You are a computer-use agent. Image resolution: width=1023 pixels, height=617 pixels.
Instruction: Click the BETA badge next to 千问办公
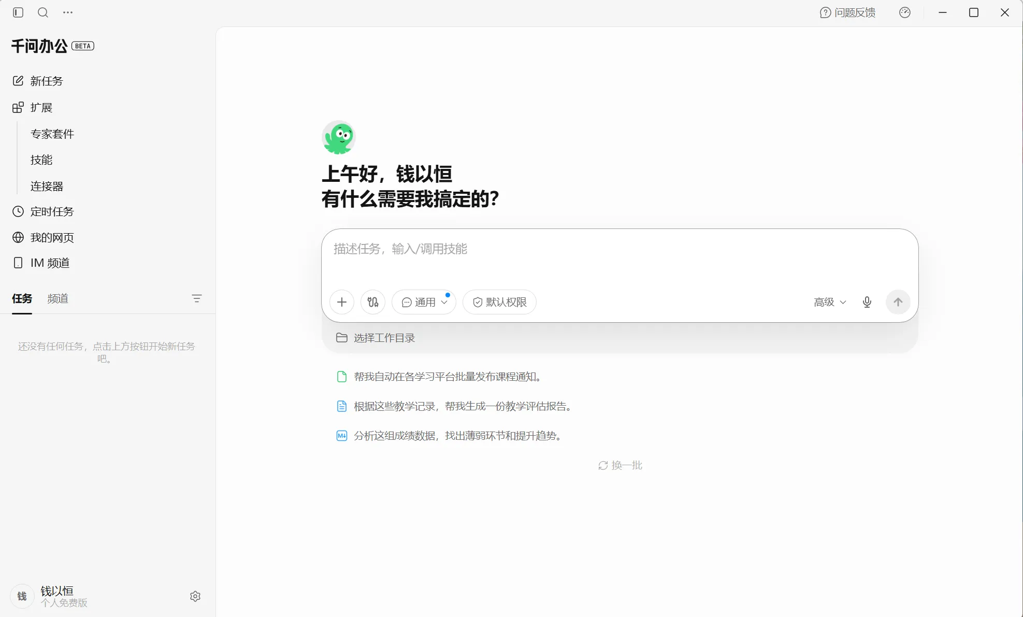pos(83,46)
